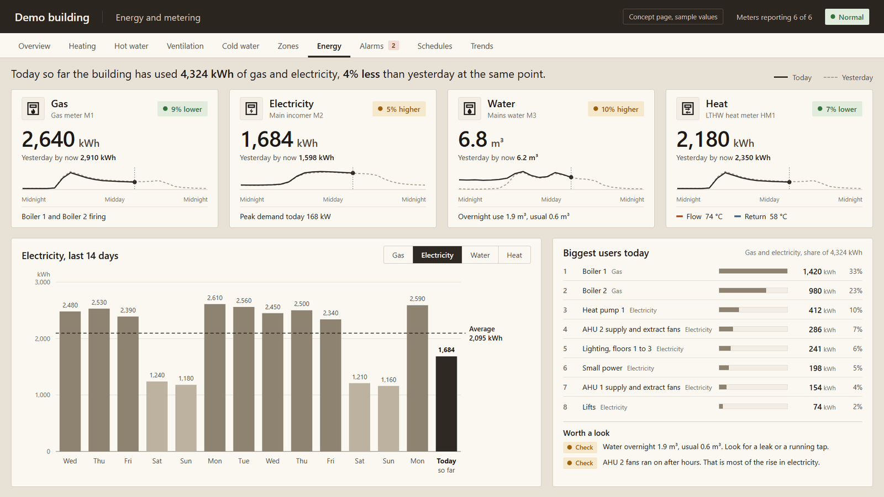The height and width of the screenshot is (497, 884).
Task: Open the Schedules tab
Action: pyautogui.click(x=435, y=46)
